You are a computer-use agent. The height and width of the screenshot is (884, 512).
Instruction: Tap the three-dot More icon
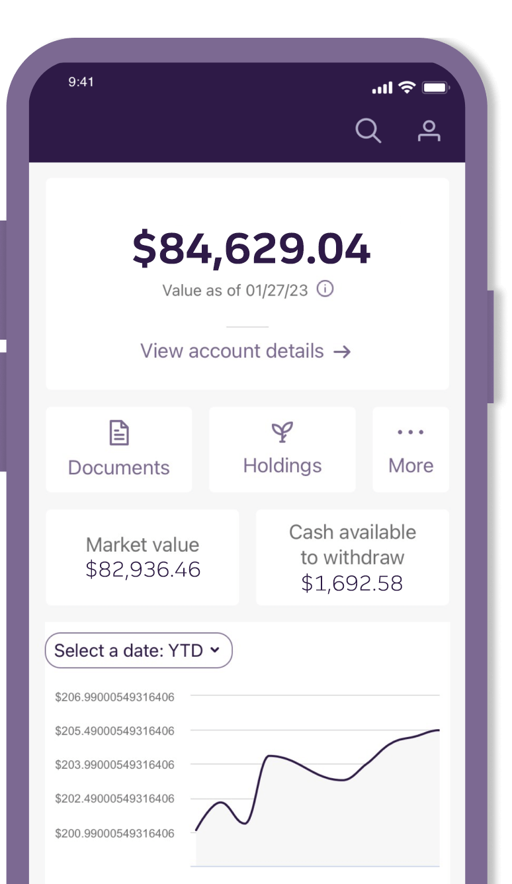point(411,432)
